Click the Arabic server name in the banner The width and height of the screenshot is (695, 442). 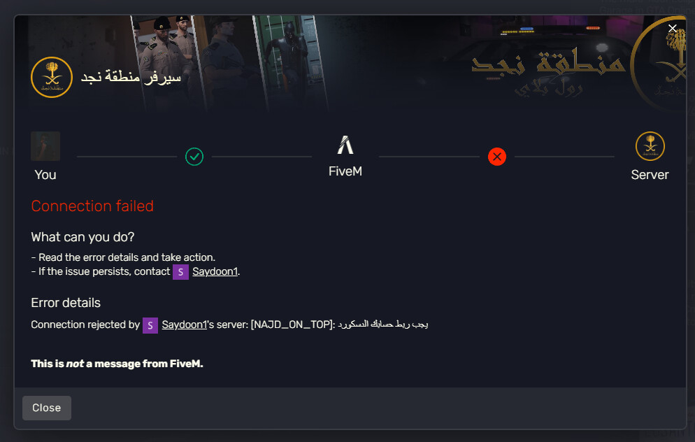pyautogui.click(x=131, y=77)
